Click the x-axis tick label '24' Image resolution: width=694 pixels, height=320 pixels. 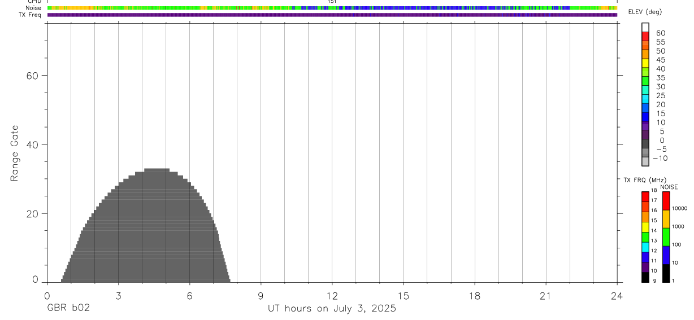point(617,296)
